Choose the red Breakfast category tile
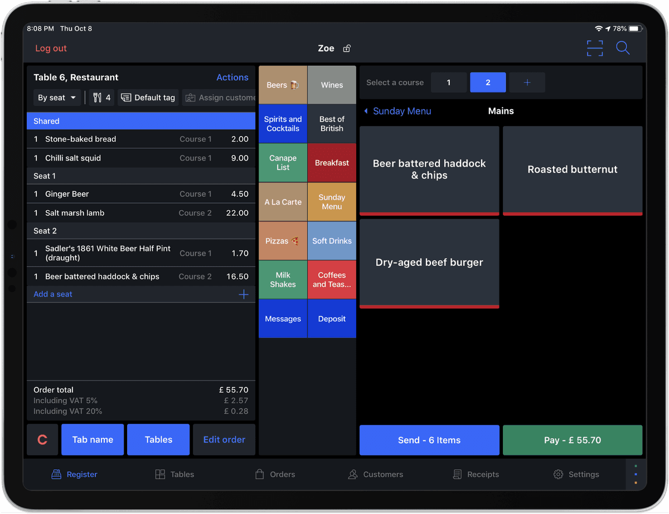 (x=332, y=163)
